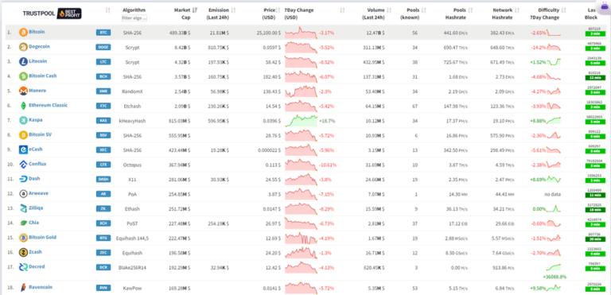Click the Bitcoin coin logo icon

[x=23, y=33]
